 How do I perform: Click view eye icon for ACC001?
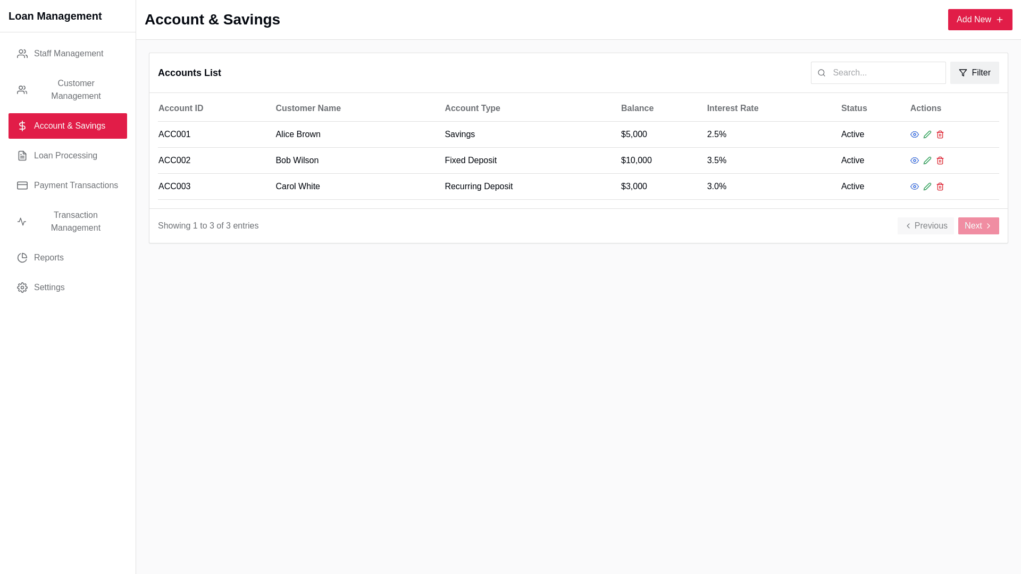914,134
